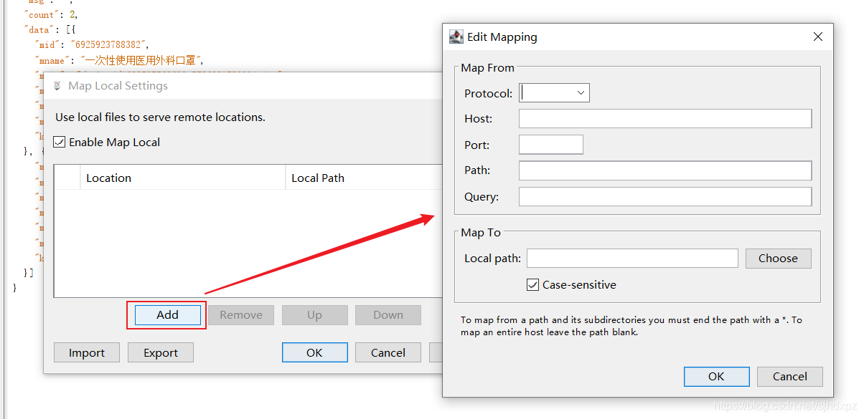Toggle the Case-sensitive checkbox
Screen dimensions: 864x419
532,285
